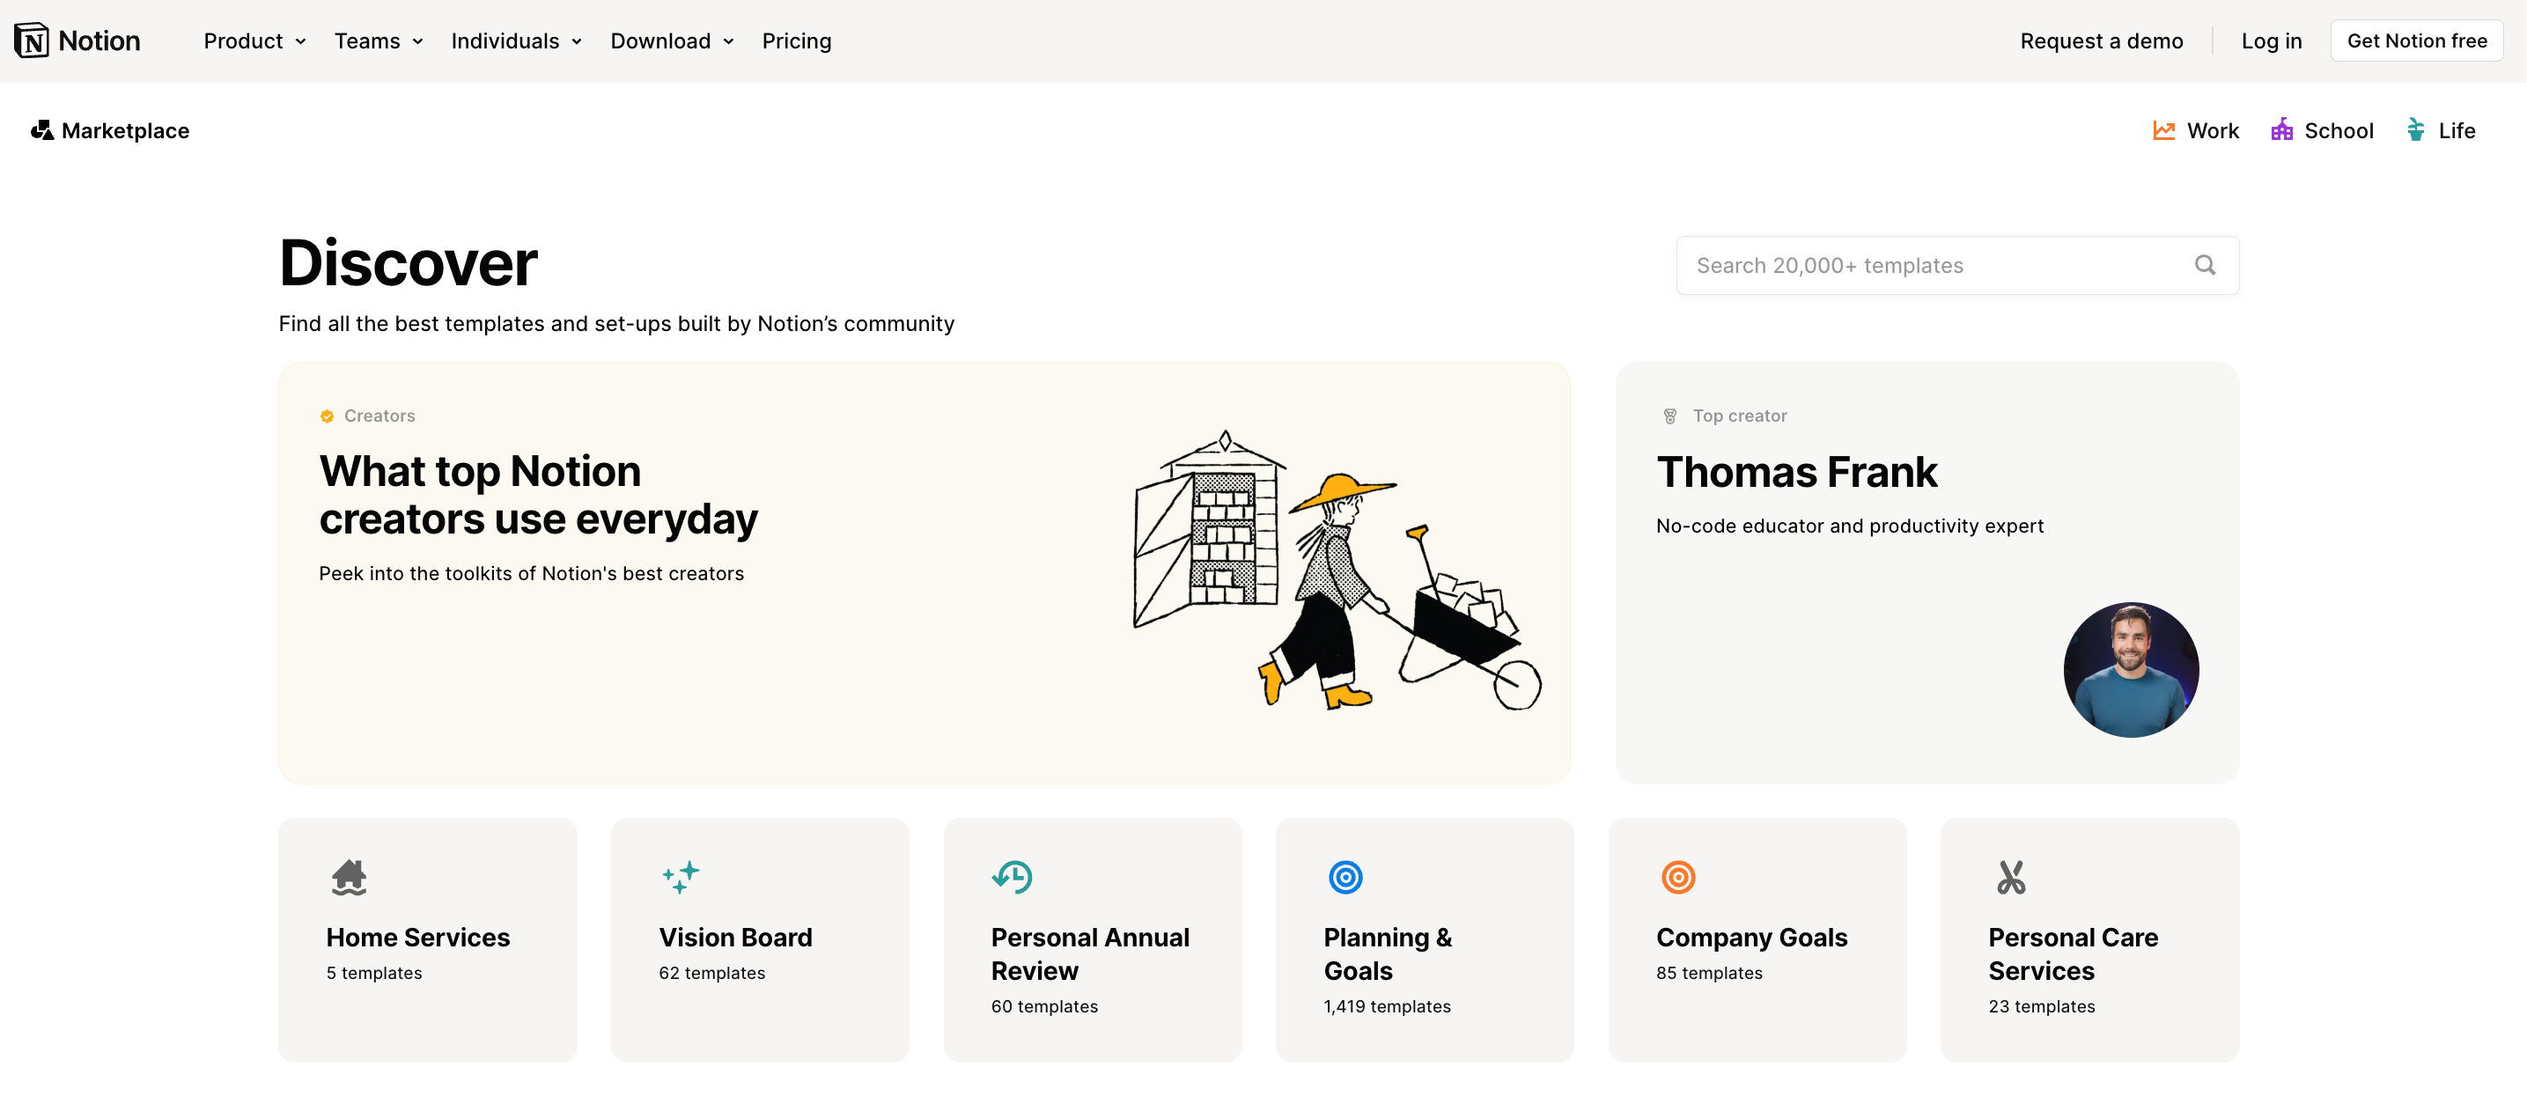This screenshot has height=1104, width=2527.
Task: Click the Notion logo icon
Action: click(32, 40)
